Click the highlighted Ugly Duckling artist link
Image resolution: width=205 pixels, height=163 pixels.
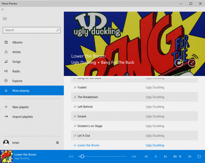click(x=155, y=145)
